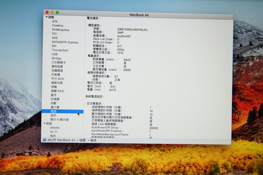Click the computer icon in path bar
The image size is (263, 175).
pos(45,140)
